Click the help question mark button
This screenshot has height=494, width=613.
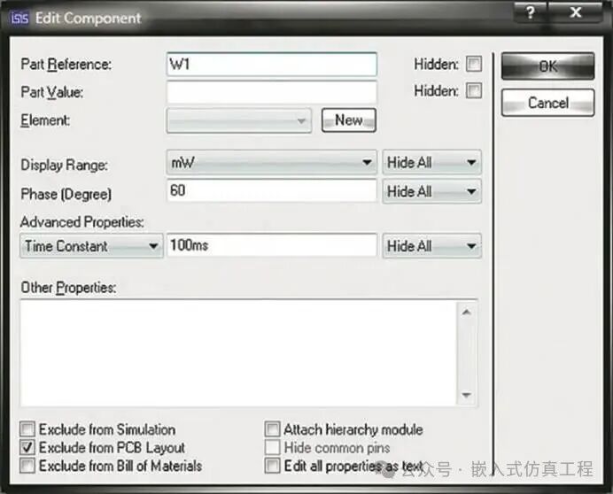530,12
